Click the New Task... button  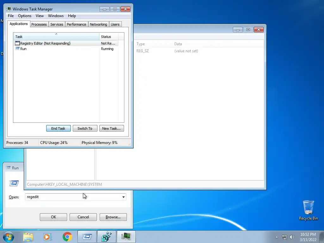112,128
